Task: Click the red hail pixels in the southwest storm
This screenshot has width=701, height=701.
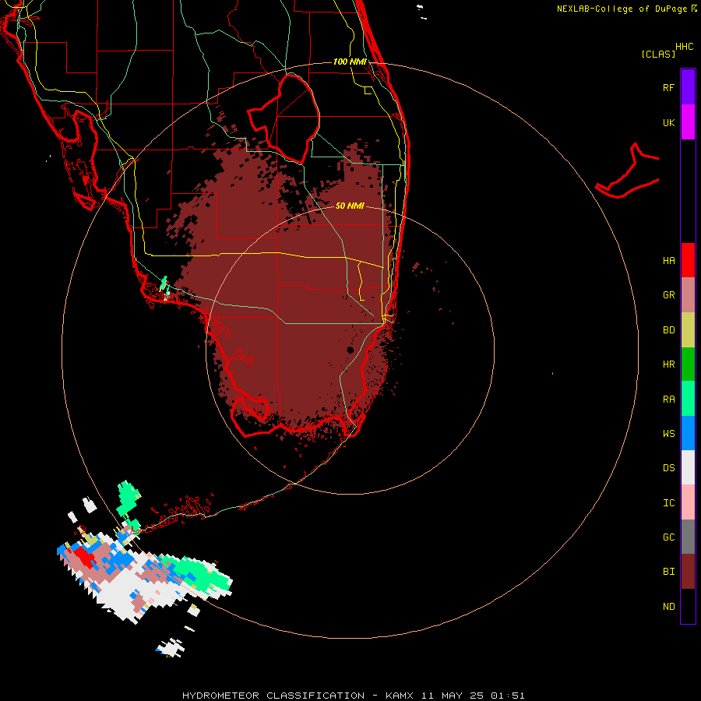Action: [84, 557]
